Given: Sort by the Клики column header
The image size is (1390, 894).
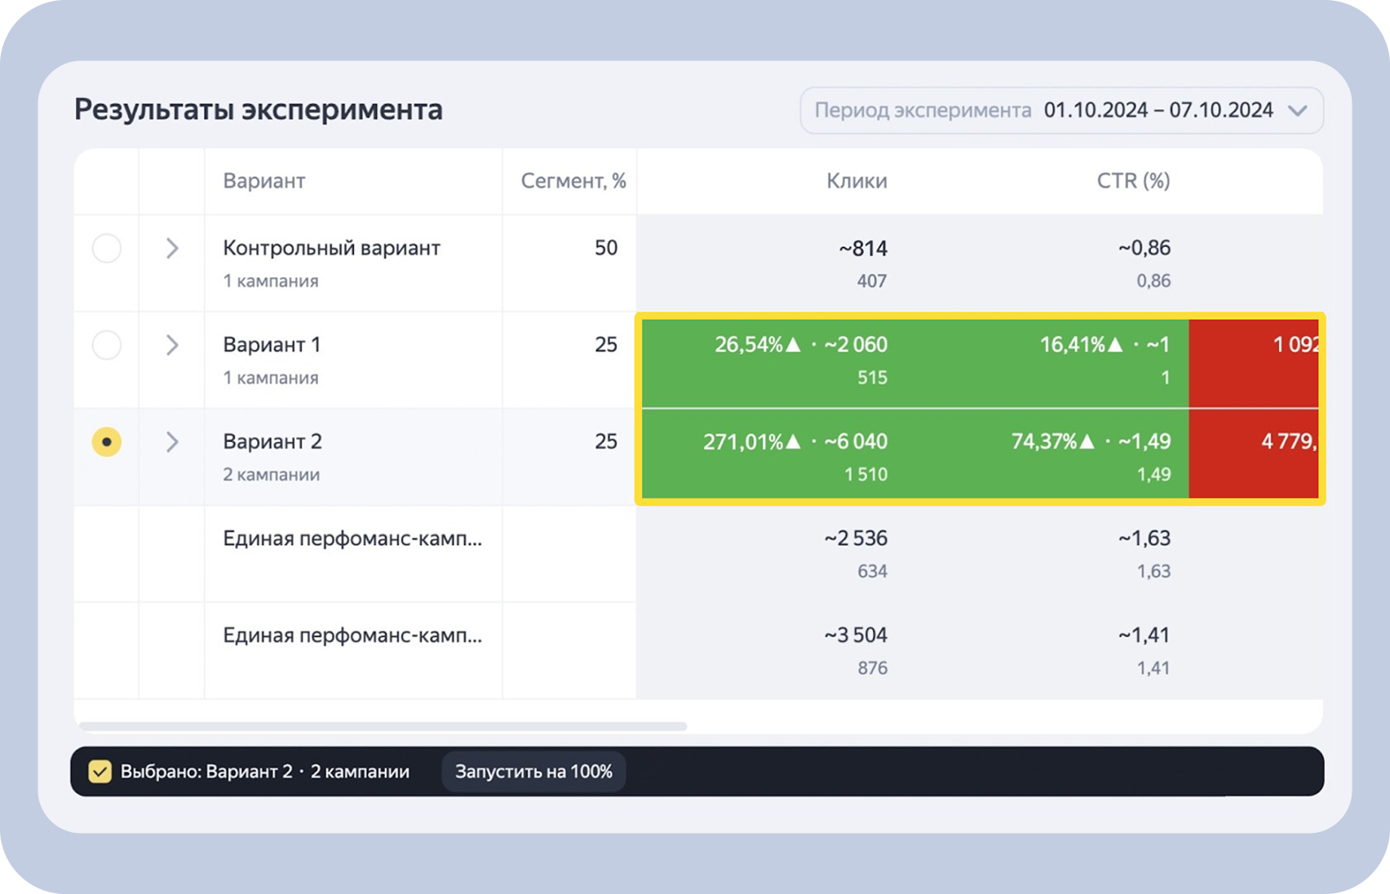Looking at the screenshot, I should pos(857,181).
